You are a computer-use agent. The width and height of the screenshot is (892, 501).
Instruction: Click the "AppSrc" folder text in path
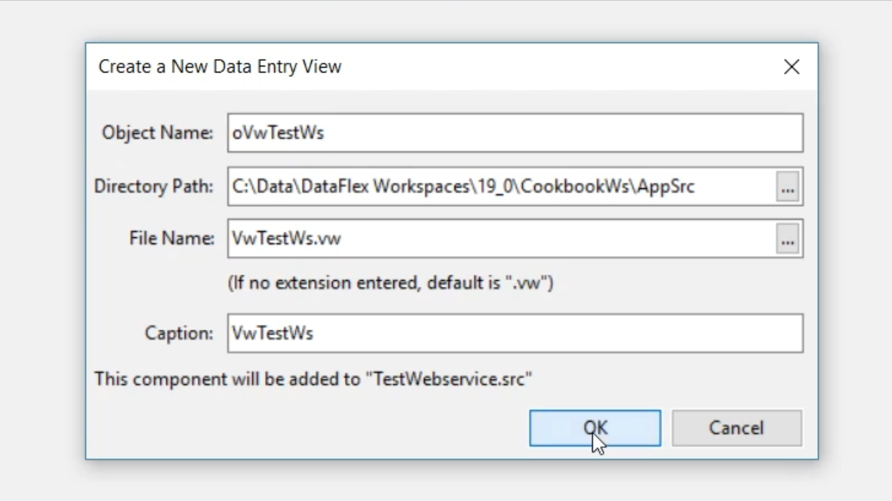coord(666,186)
